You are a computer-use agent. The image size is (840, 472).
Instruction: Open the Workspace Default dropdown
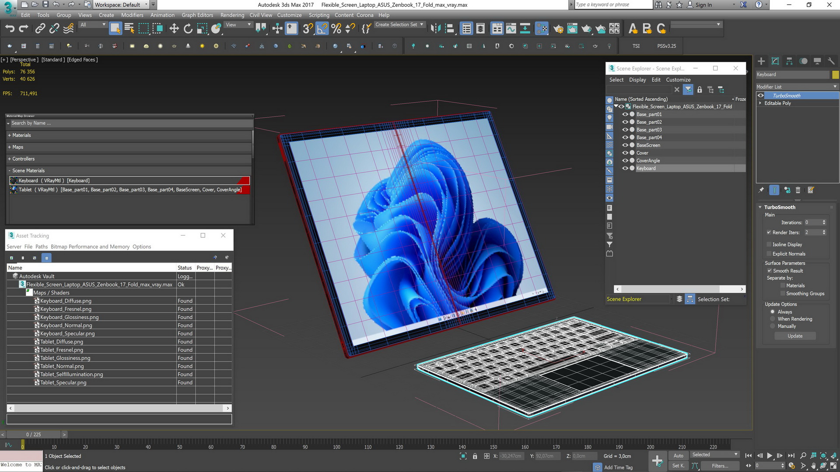[121, 5]
